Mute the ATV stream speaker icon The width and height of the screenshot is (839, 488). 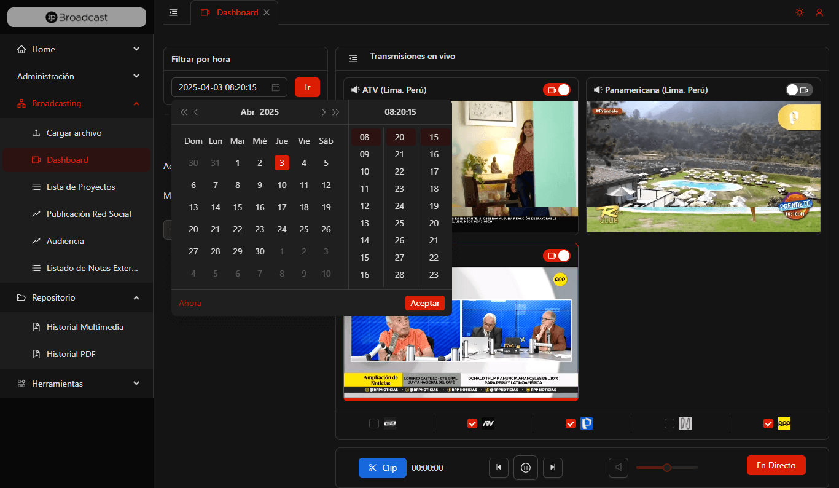(354, 90)
